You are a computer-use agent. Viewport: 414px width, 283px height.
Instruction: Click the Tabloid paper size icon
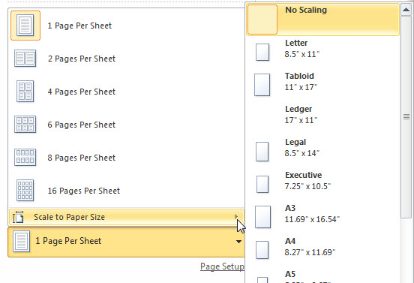[262, 85]
